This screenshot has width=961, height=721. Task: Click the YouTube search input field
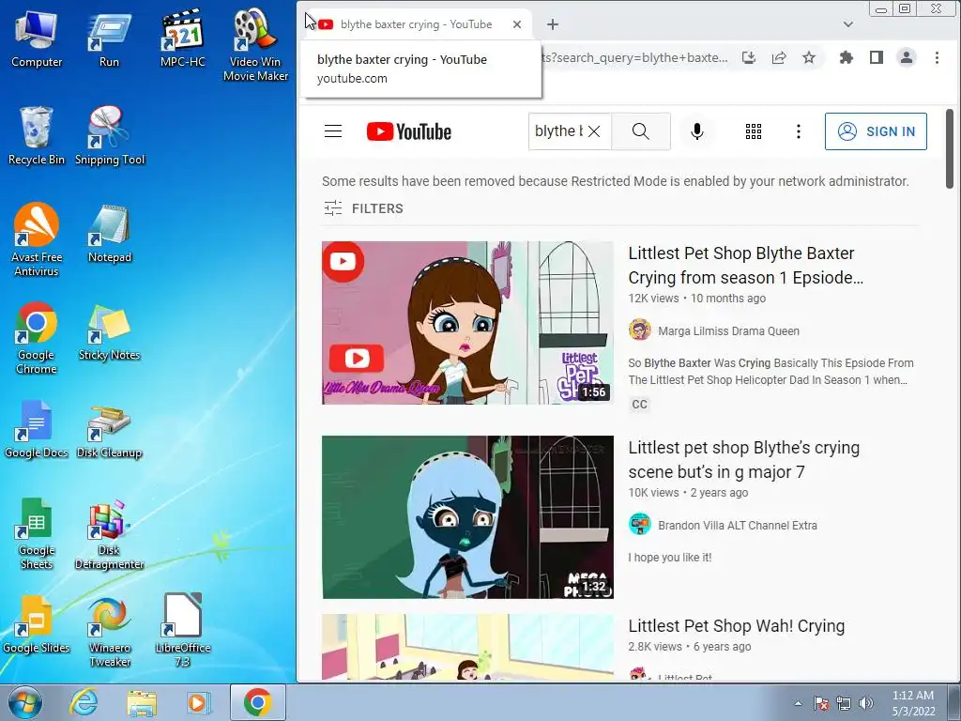tap(558, 131)
